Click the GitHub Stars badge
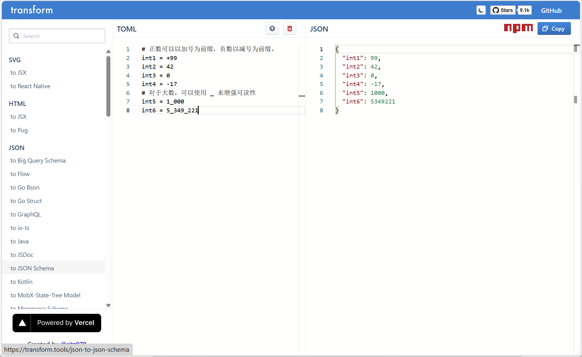582x357 pixels. (x=503, y=10)
